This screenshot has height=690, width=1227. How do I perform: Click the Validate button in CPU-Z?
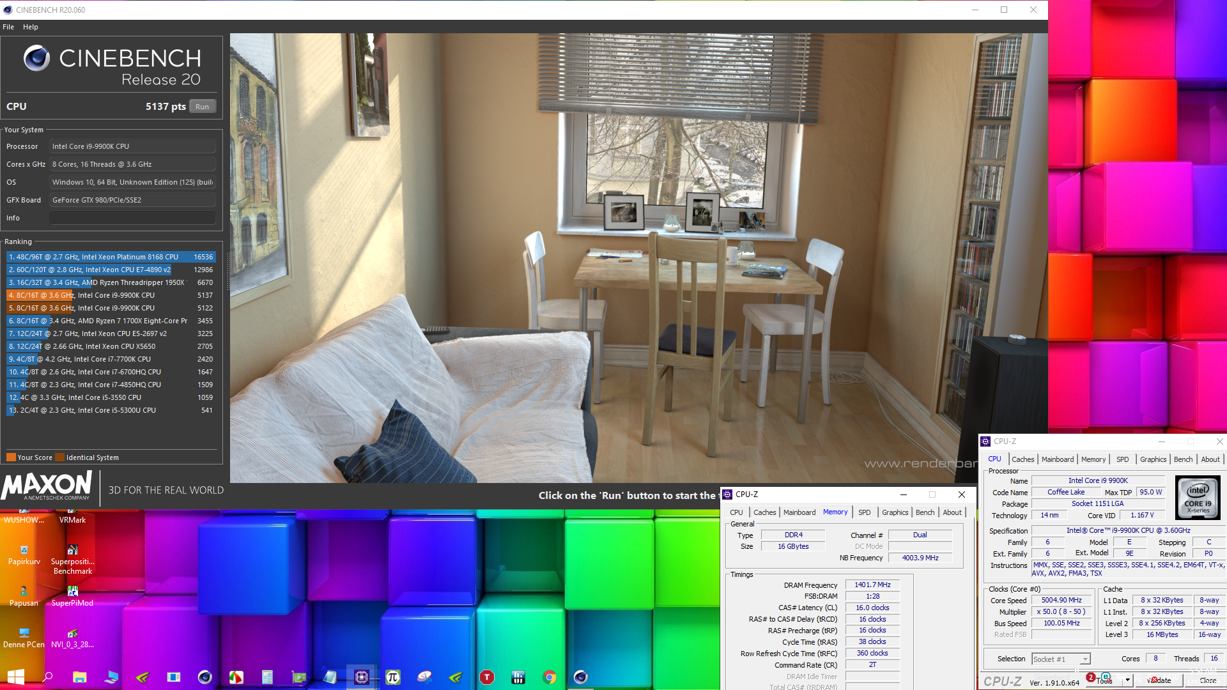(1159, 680)
